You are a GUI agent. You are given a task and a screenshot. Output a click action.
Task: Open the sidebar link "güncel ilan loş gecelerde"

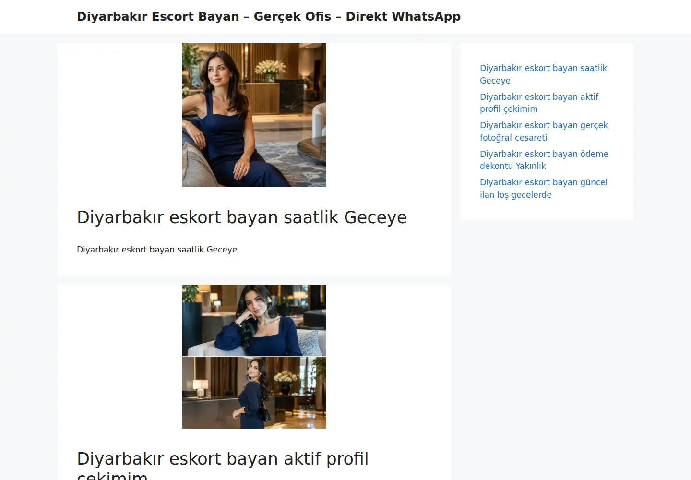[544, 188]
